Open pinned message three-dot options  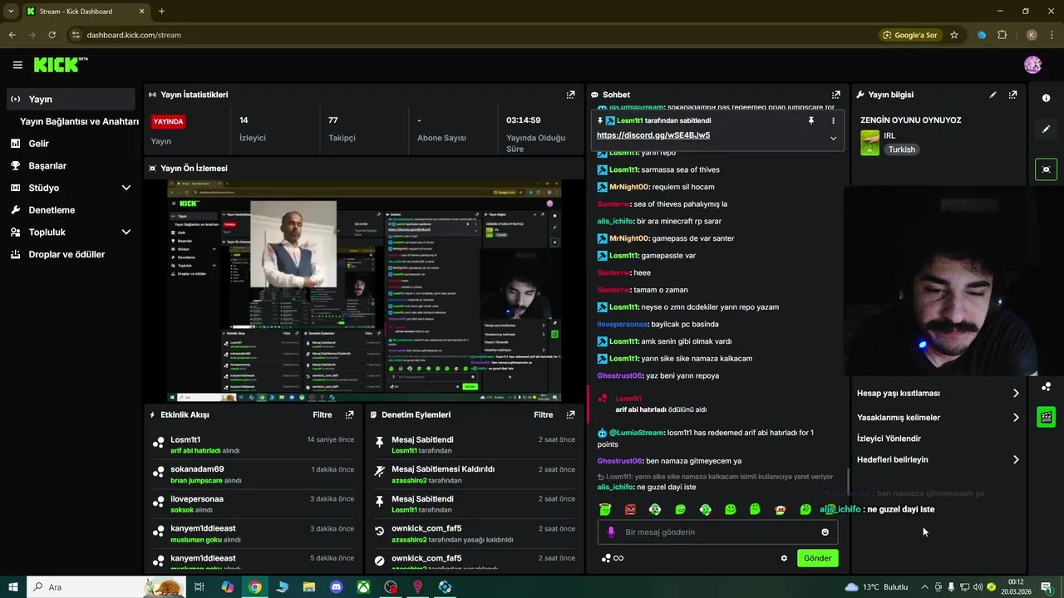[833, 120]
